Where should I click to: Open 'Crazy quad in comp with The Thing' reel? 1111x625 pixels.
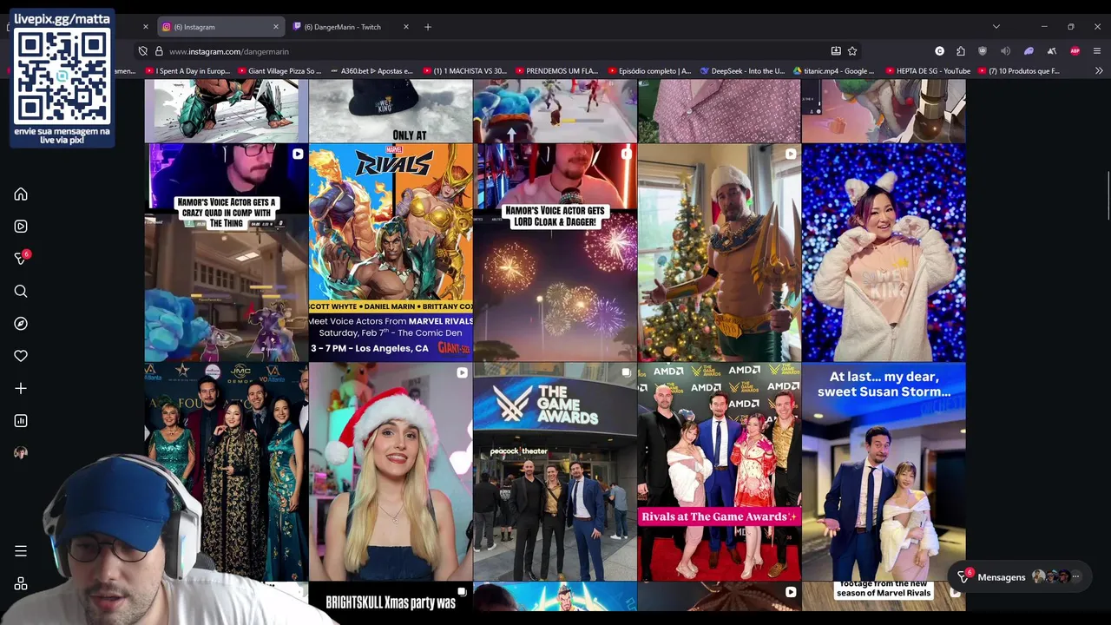(226, 253)
